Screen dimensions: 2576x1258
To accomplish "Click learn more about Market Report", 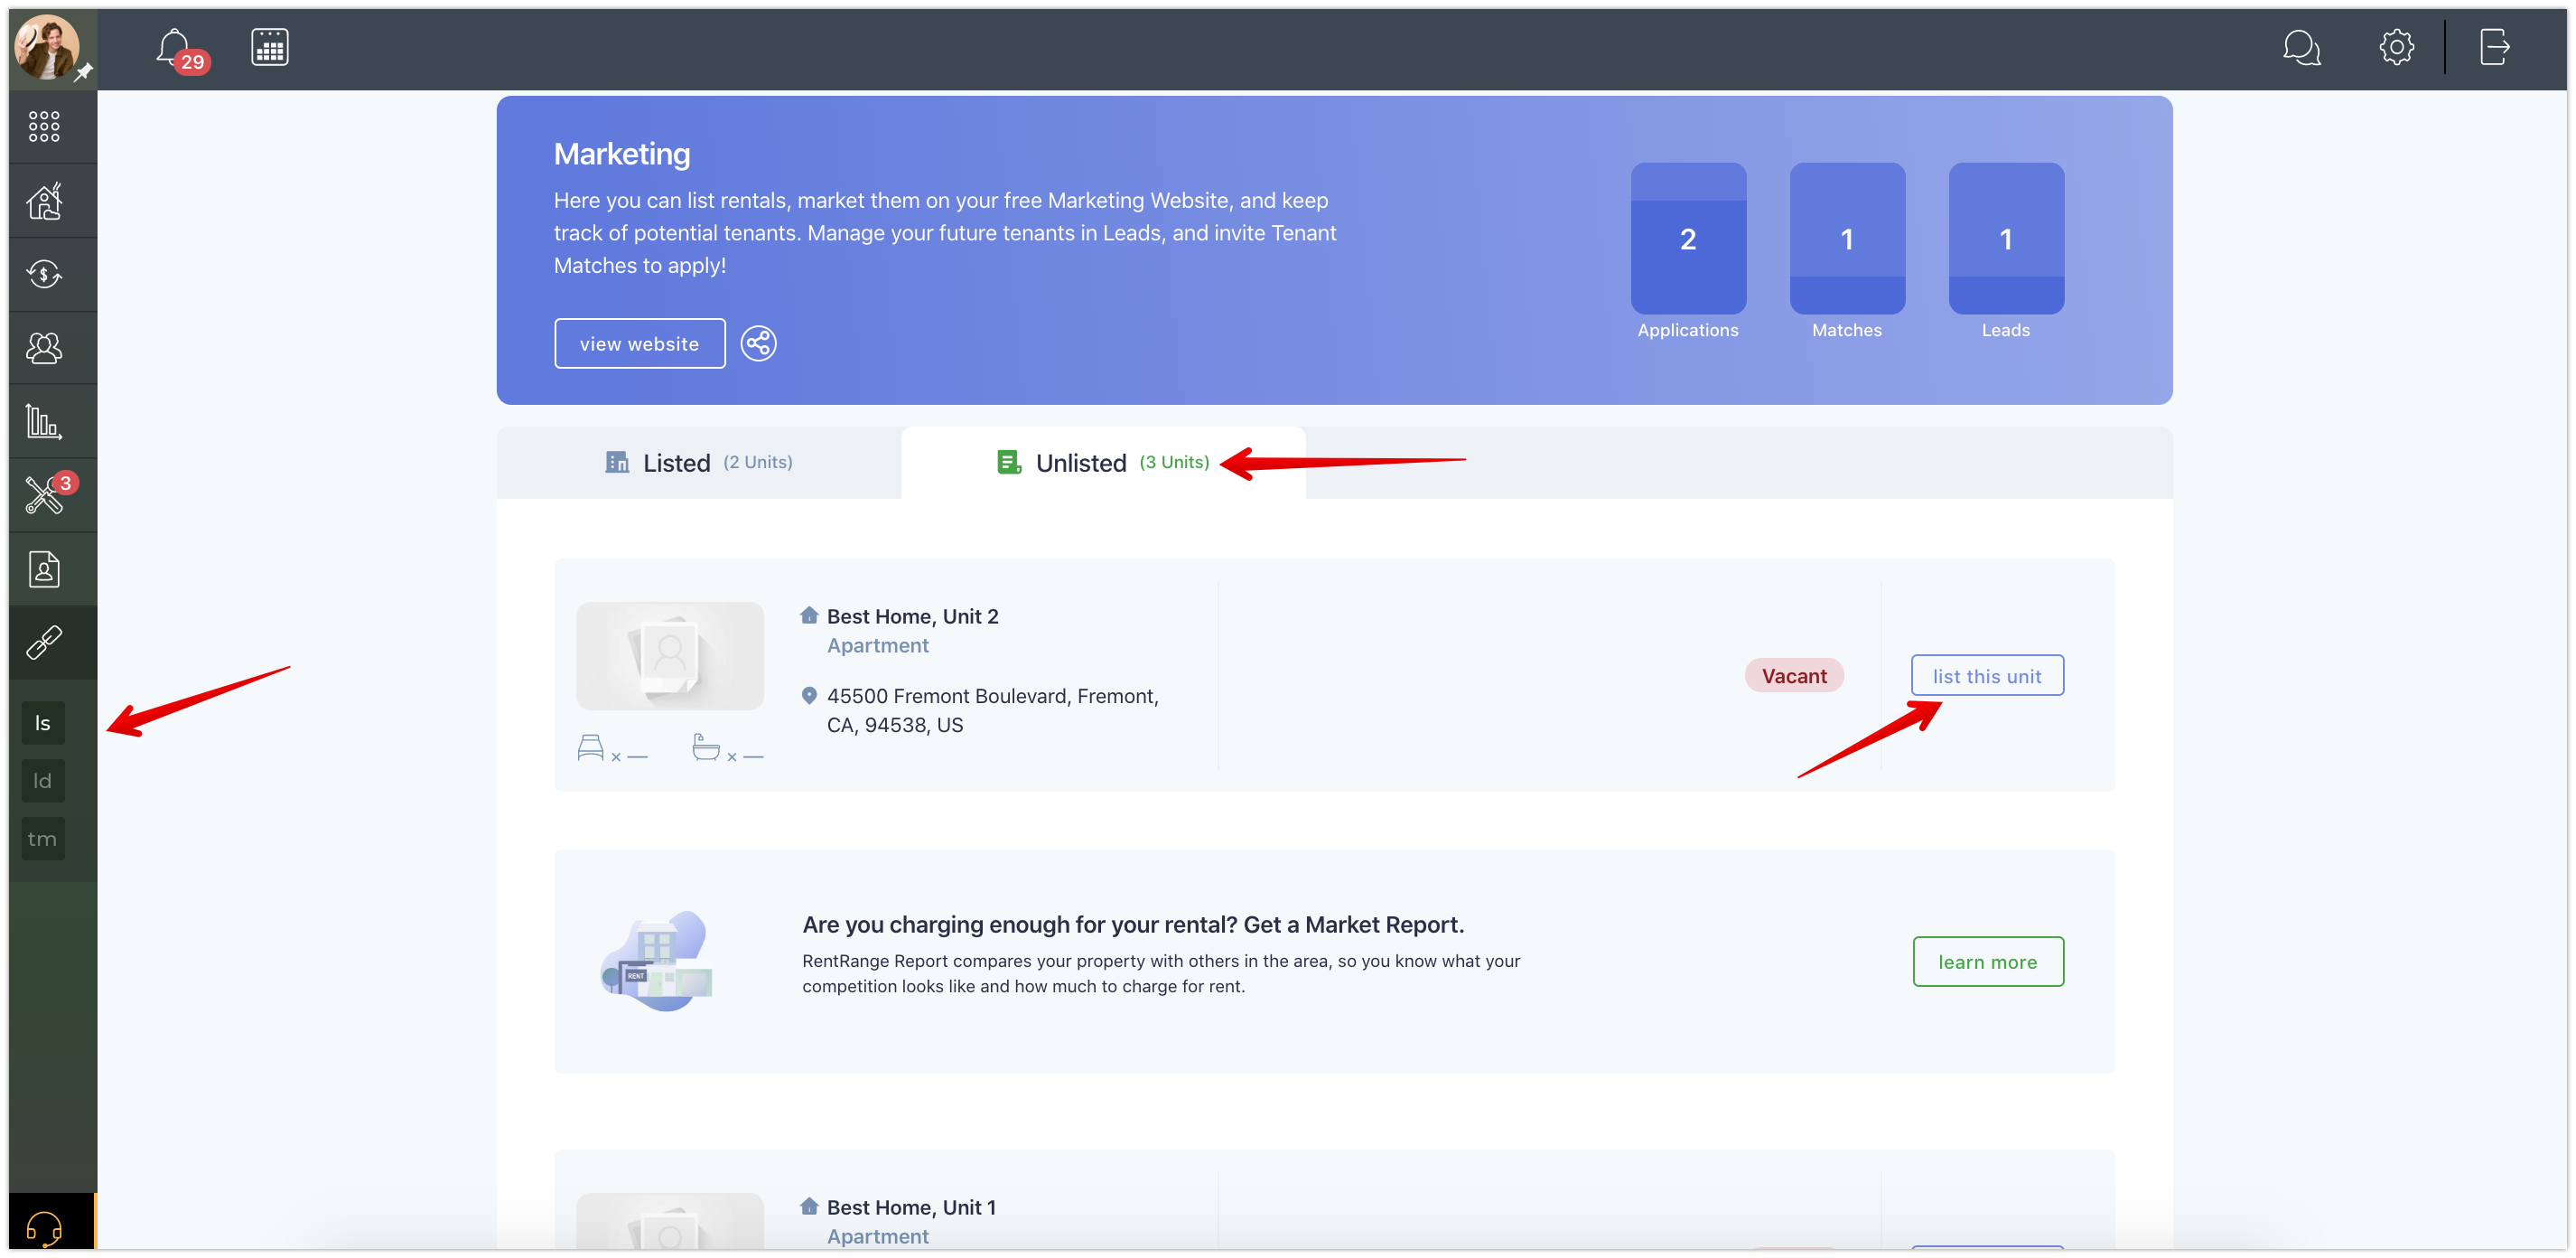I will [x=1988, y=961].
